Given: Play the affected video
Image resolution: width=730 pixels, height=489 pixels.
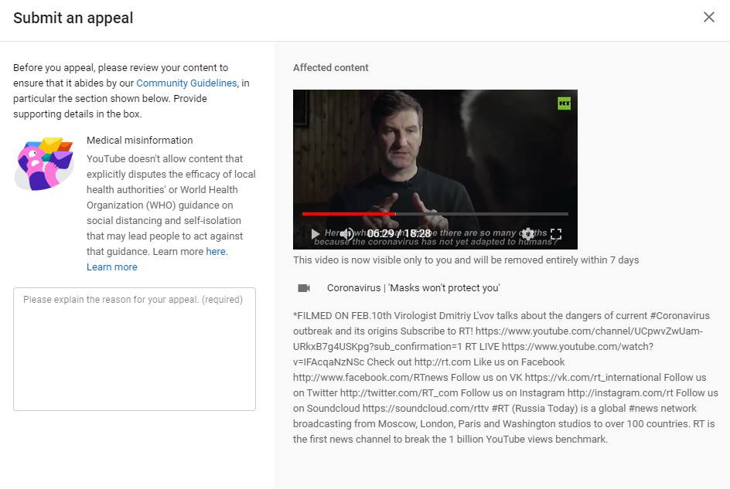Looking at the screenshot, I should (316, 233).
